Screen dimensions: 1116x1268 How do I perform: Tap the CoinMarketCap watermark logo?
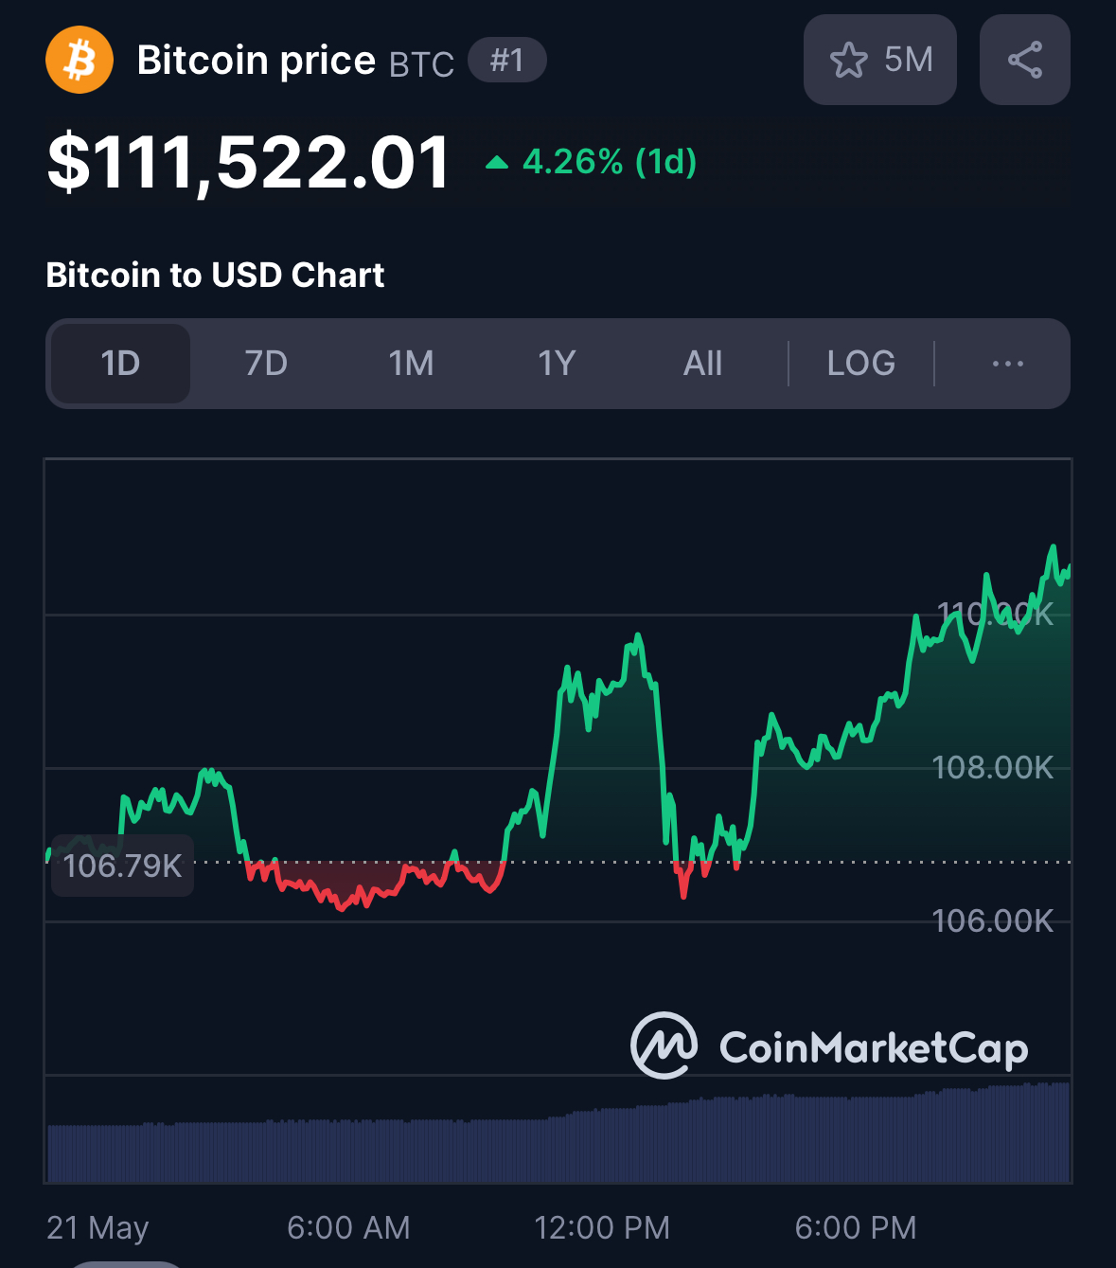(x=829, y=1046)
